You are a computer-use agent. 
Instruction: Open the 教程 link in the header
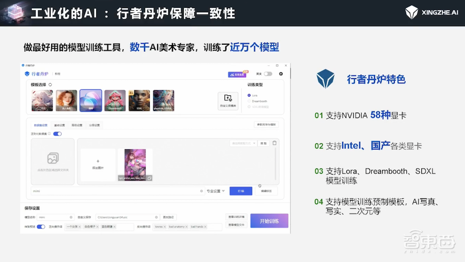coord(58,74)
